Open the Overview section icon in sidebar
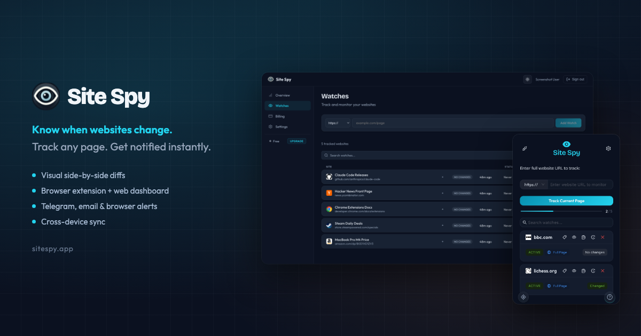The height and width of the screenshot is (336, 641). (x=270, y=95)
